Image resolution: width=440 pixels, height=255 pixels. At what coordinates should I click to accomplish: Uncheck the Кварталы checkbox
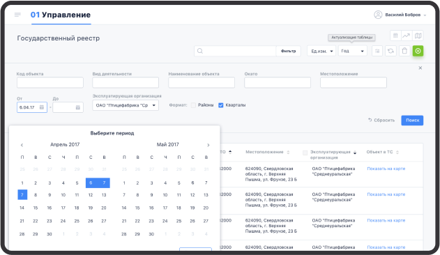click(x=221, y=105)
